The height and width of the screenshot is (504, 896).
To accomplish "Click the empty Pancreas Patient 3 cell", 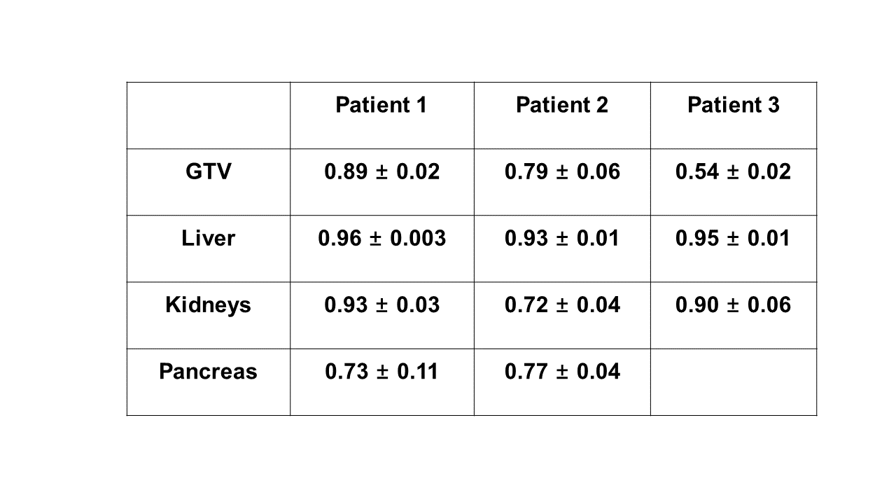I will point(733,381).
